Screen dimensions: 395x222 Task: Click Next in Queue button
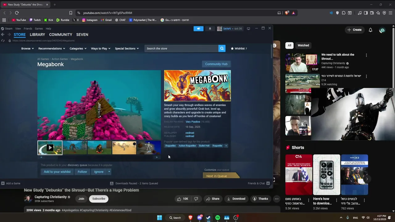coord(221,176)
